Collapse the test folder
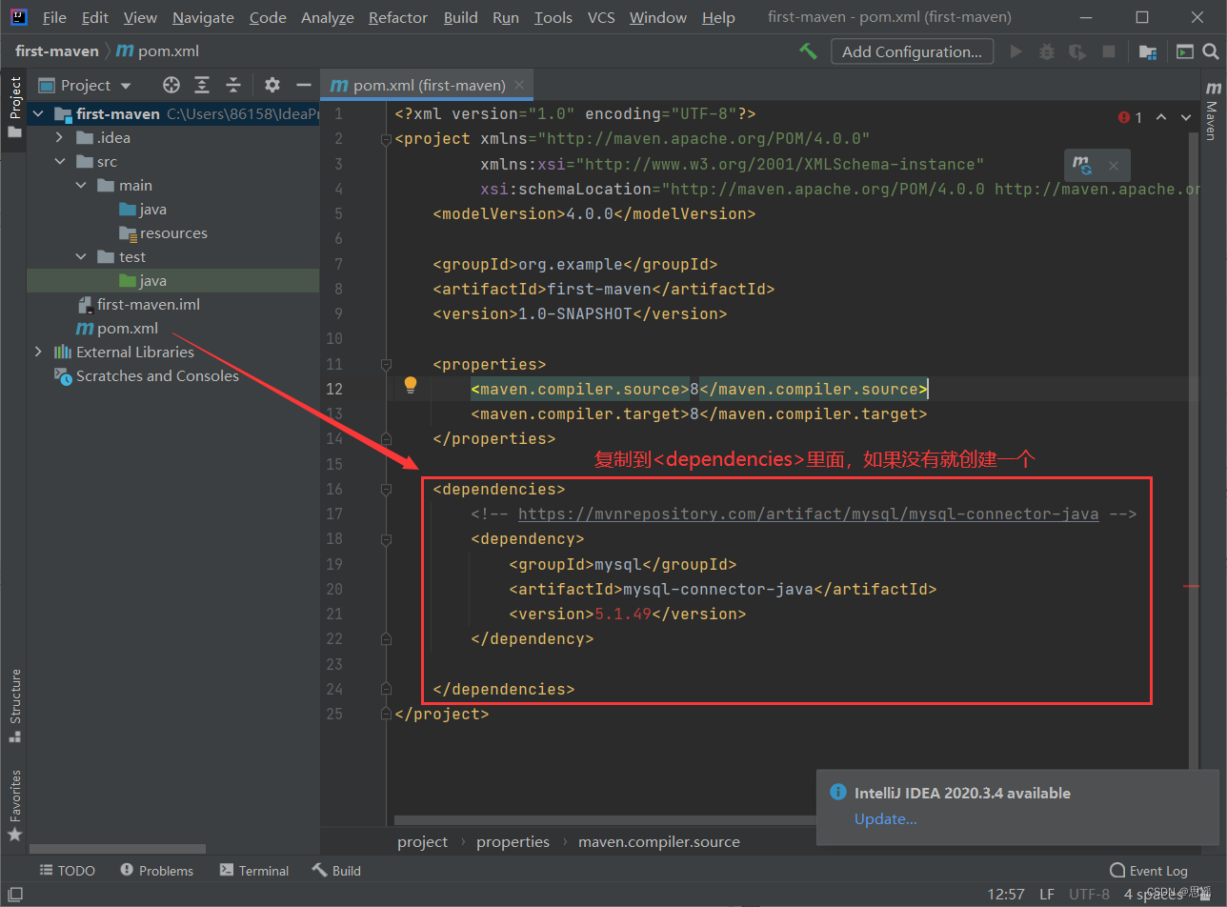1227x907 pixels. (x=81, y=256)
